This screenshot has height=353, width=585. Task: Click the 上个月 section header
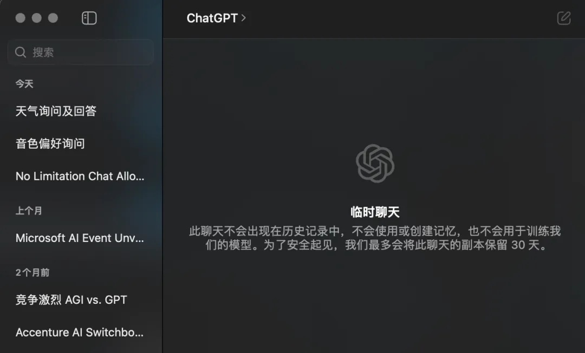[29, 211]
